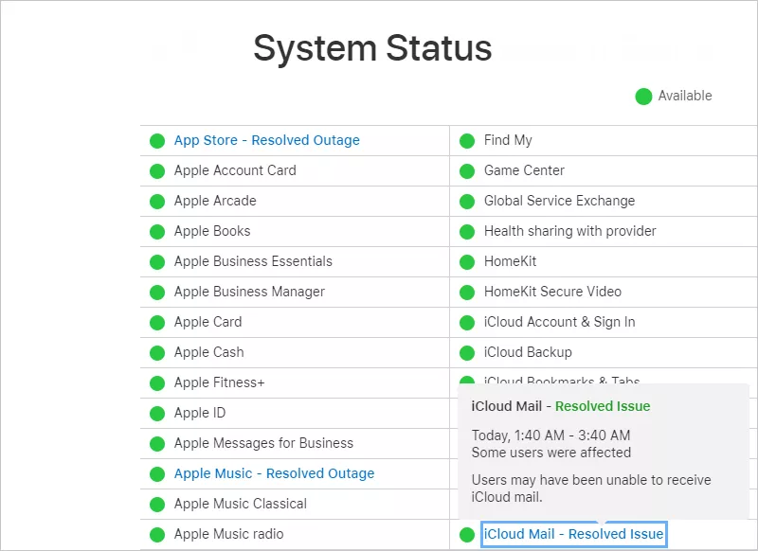Click the green status dot beside Apple Card
The image size is (758, 551).
[x=157, y=323]
